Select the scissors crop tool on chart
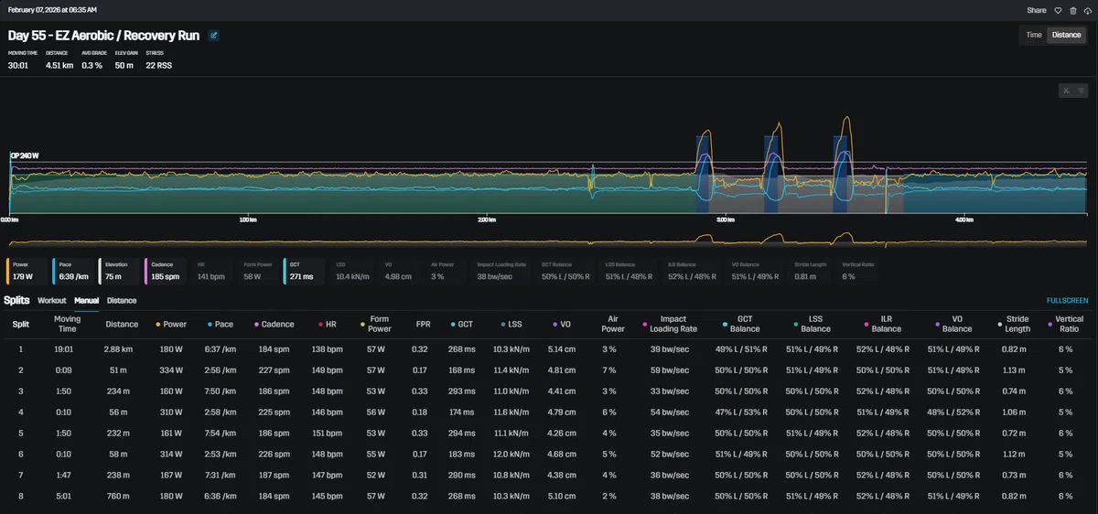The width and height of the screenshot is (1098, 514). (1066, 90)
